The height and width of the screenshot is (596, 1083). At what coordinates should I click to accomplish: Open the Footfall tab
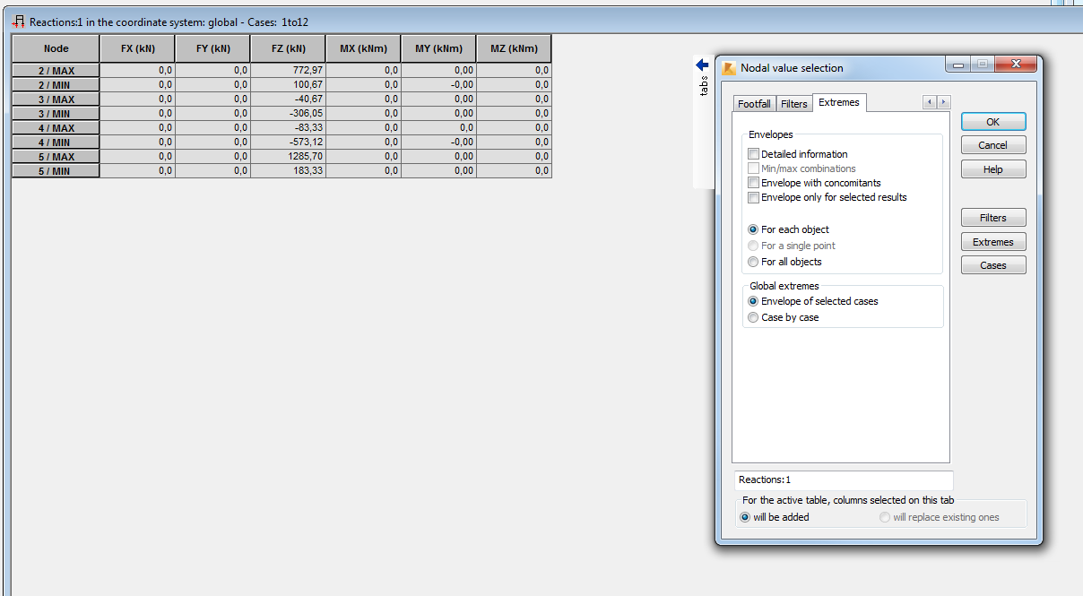coord(754,103)
